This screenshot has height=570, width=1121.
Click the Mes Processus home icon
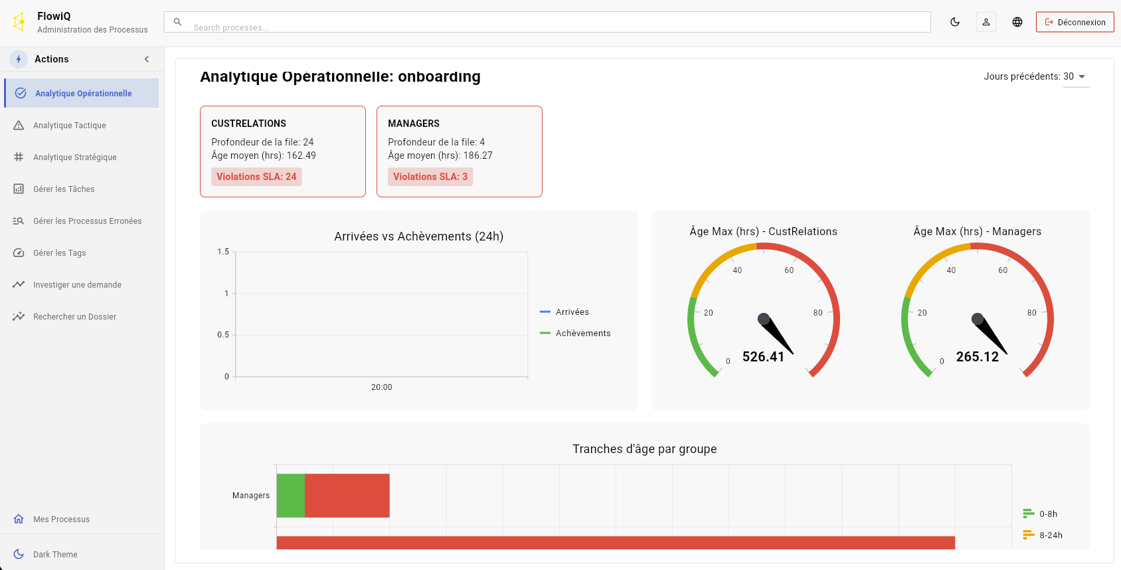(x=19, y=520)
